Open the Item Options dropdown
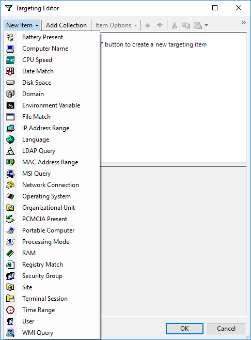Viewport: 251px width, 340px height. click(x=116, y=25)
